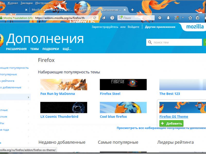Select sidebar category ending года

[4, 130]
